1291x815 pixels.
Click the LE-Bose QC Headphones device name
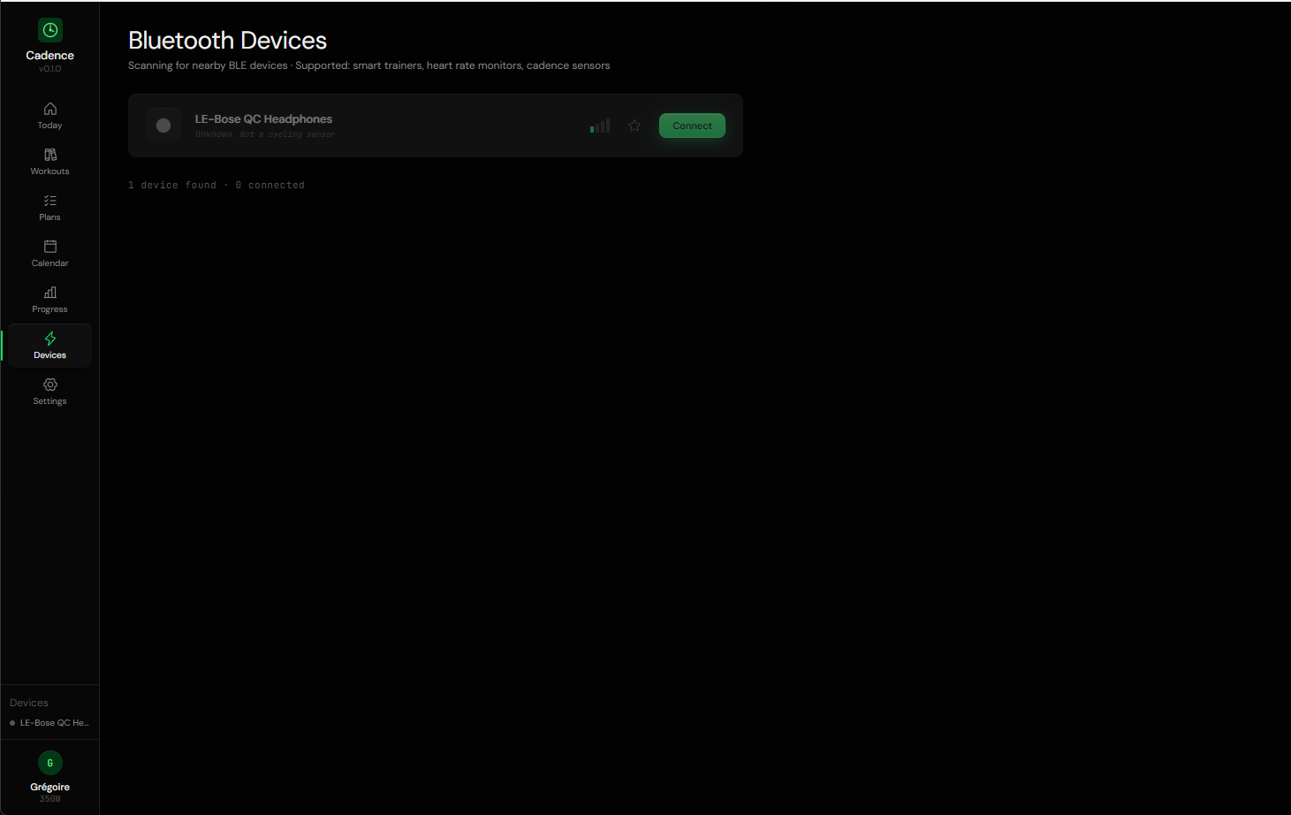coord(263,119)
